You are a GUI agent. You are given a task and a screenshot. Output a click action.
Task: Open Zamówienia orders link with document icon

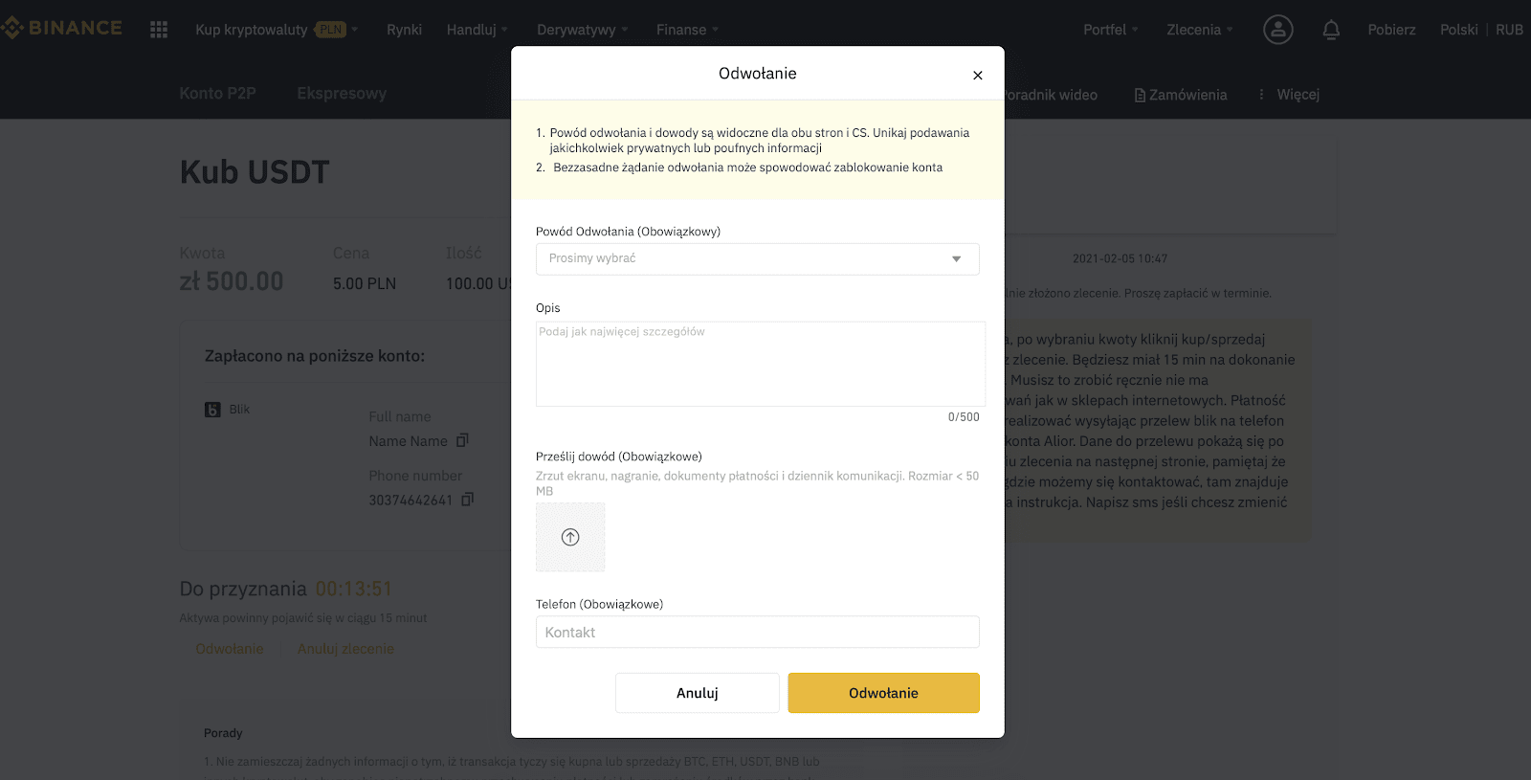[x=1180, y=95]
